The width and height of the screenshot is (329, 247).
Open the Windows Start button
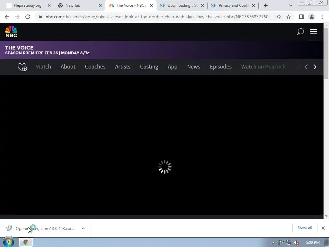coord(8,242)
